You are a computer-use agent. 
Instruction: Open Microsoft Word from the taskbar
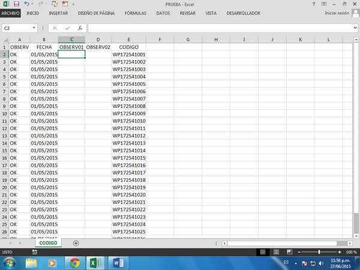pos(117,262)
